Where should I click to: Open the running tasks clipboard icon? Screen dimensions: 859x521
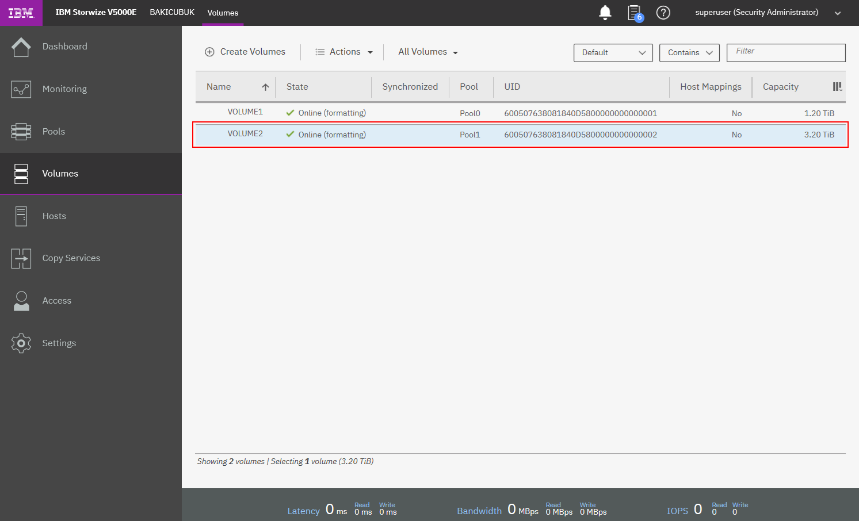(x=634, y=13)
